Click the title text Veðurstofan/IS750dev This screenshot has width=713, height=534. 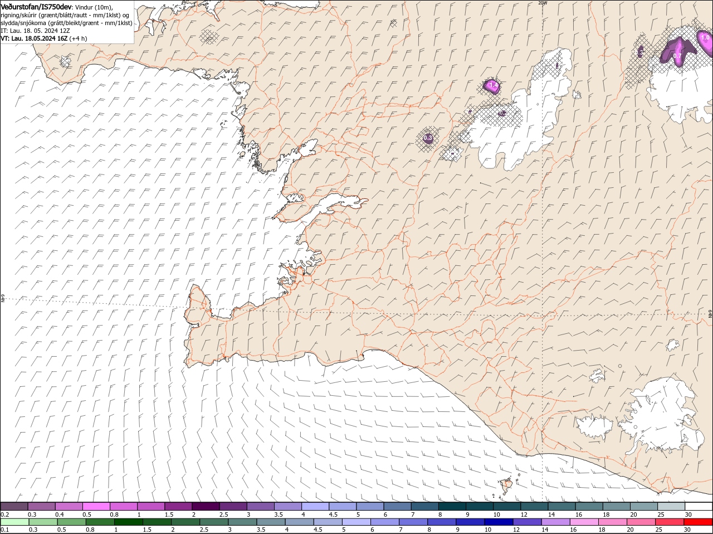click(x=37, y=6)
